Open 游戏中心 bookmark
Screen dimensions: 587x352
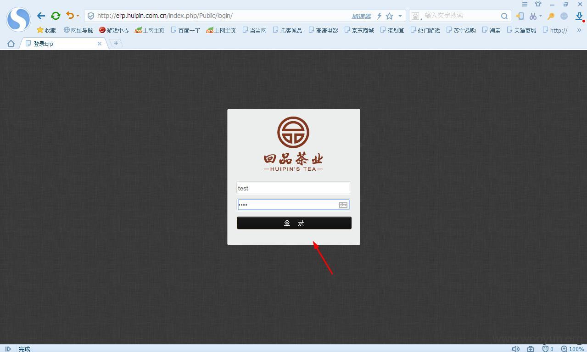[114, 30]
